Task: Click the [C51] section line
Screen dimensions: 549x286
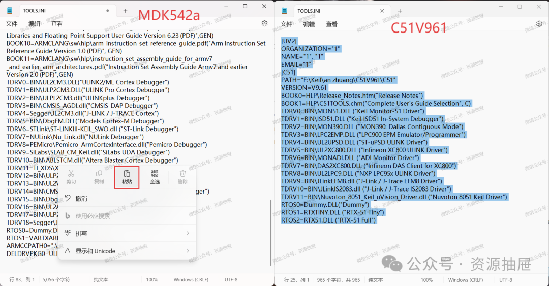Action: 289,72
